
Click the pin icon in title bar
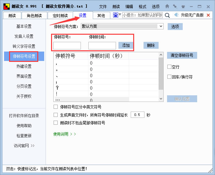[x=175, y=6]
